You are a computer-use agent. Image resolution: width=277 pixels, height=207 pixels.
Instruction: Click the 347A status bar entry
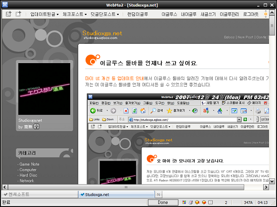pyautogui.click(x=248, y=203)
